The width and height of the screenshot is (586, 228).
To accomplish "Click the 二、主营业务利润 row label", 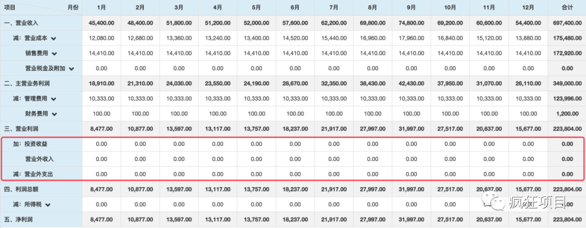I will point(27,84).
